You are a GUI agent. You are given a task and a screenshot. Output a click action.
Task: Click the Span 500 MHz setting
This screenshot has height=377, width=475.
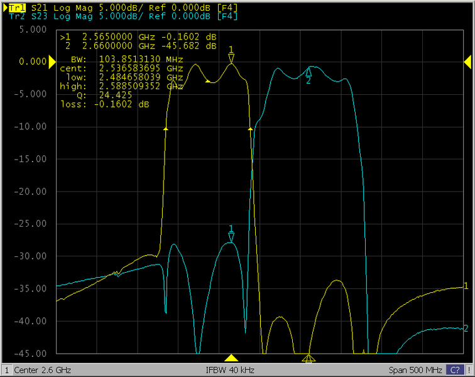414,369
